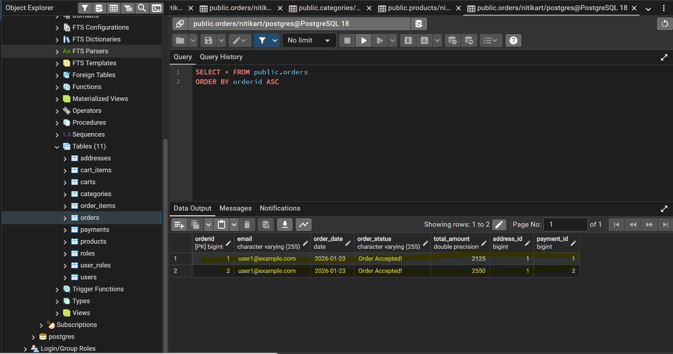This screenshot has height=354, width=673.
Task: Launch the PSQL terminal tool icon
Action: 156,8
